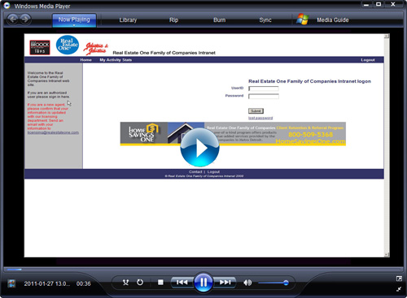Click the Forward navigation arrow
The width and height of the screenshot is (407, 298).
click(25, 19)
